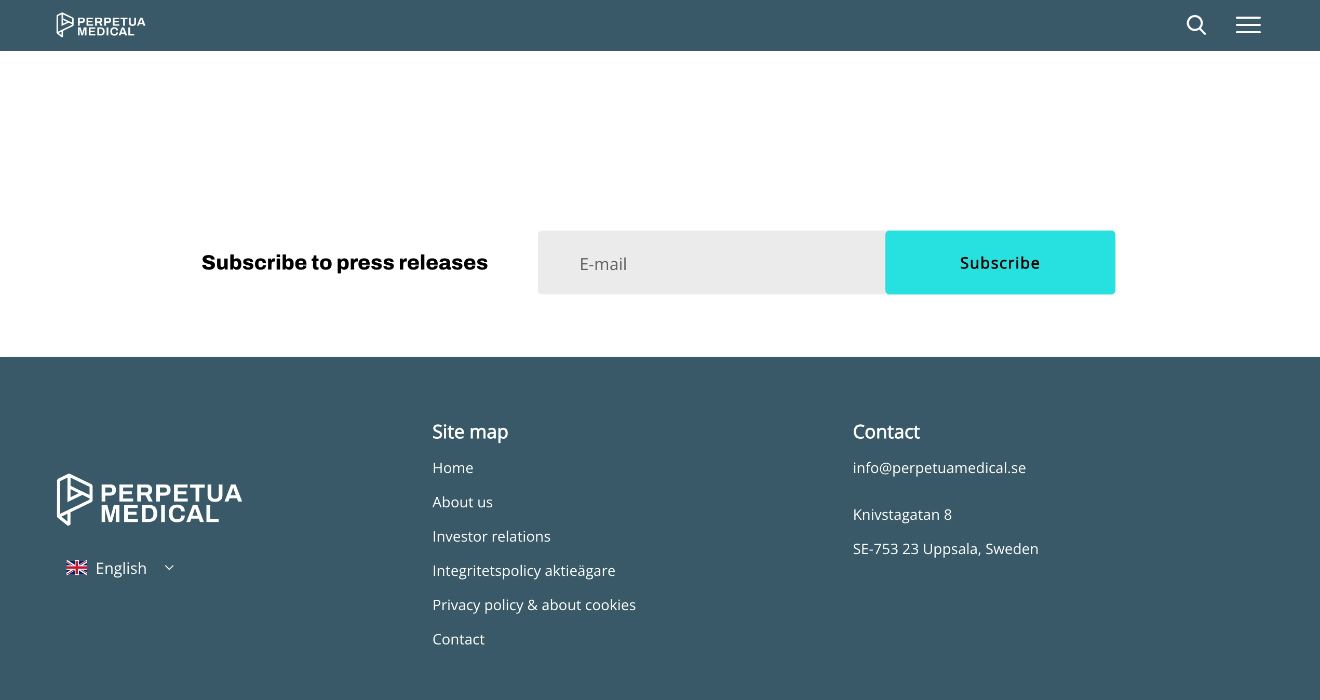The image size is (1320, 700).
Task: Go to Home in site map
Action: pyautogui.click(x=452, y=468)
